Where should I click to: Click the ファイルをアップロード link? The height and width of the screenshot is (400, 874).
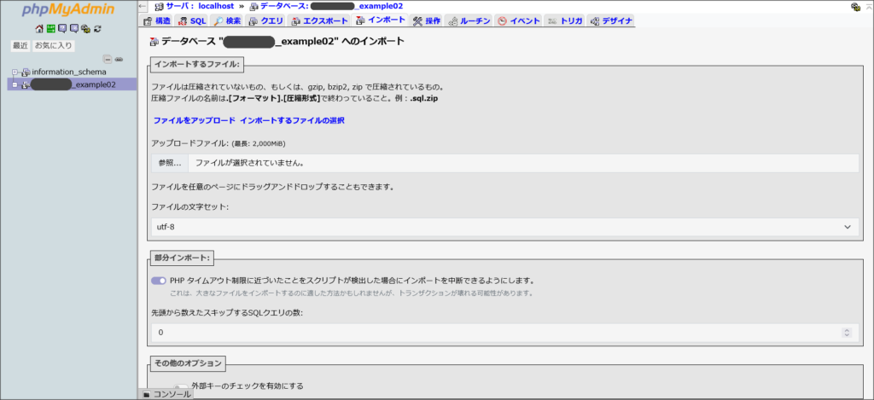click(x=193, y=120)
